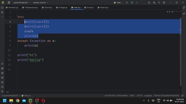
Task: Switch to Excel.py tab
Action: coord(89,8)
